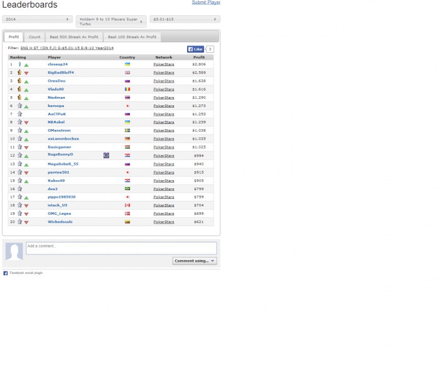Viewport: 441px width, 374px height.
Task: Click the $621 profit value
Action: [x=199, y=222]
